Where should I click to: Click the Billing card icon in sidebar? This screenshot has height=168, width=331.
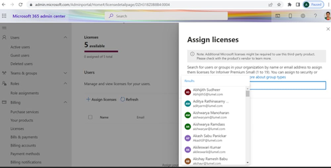pyautogui.click(x=4, y=102)
